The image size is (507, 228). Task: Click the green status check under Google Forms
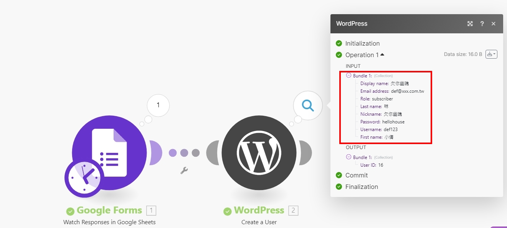click(70, 210)
